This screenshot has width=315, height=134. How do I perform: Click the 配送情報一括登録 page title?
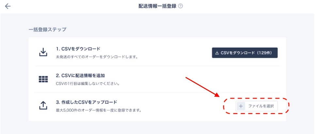coord(157,6)
